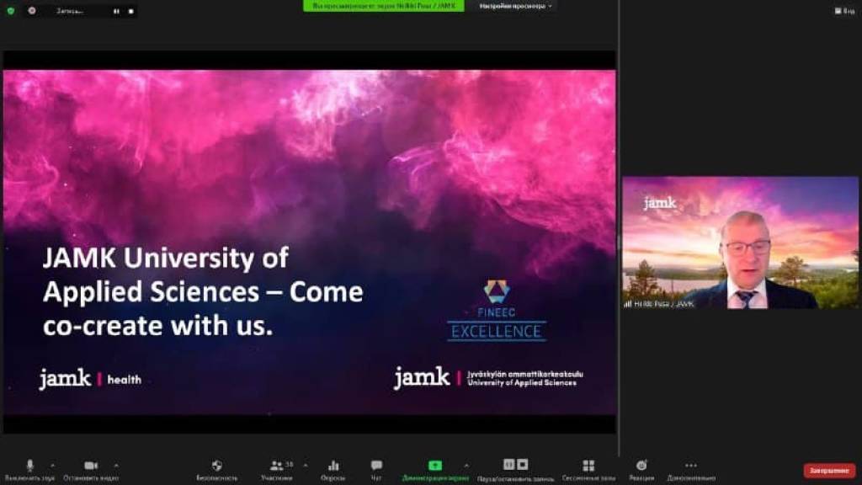Image resolution: width=862 pixels, height=485 pixels.
Task: Open the More options ellipsis menu
Action: 691,466
